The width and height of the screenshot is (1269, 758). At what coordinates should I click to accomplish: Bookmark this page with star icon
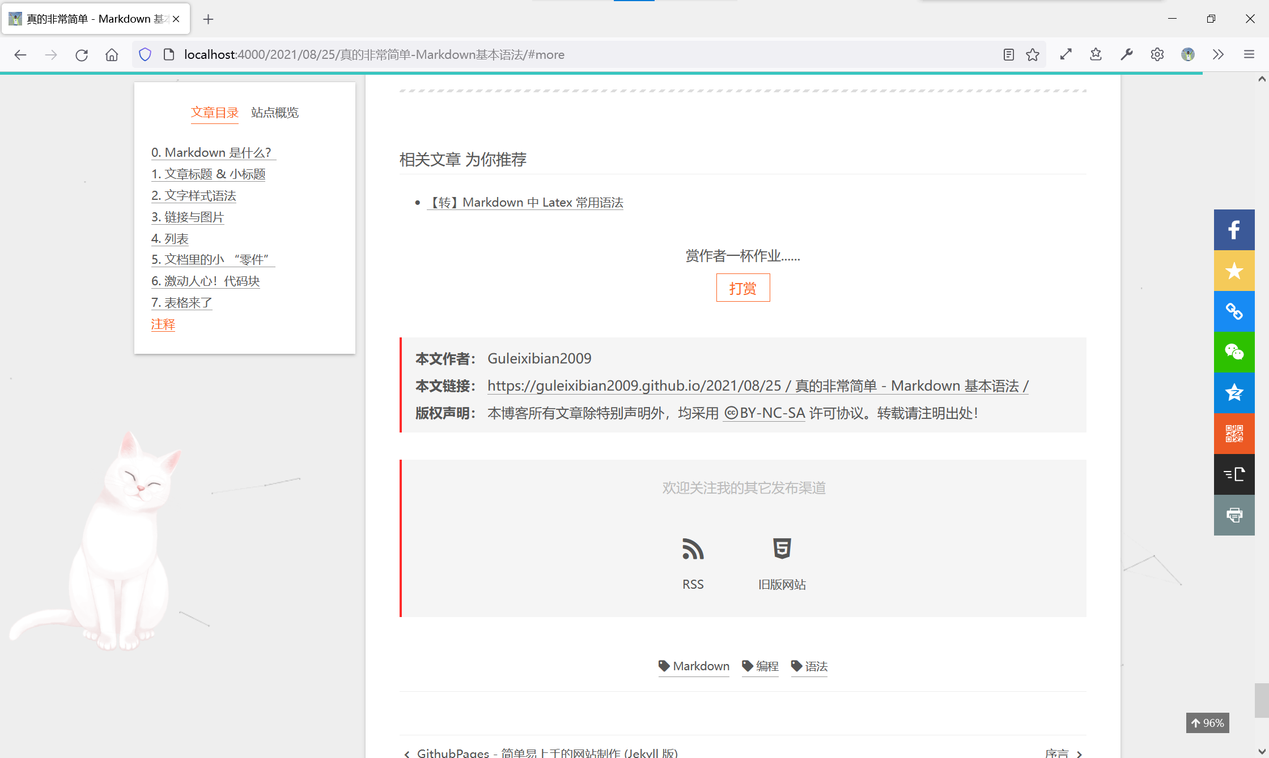click(x=1033, y=54)
